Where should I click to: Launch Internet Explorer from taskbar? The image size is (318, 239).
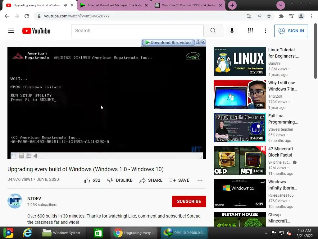[27, 233]
